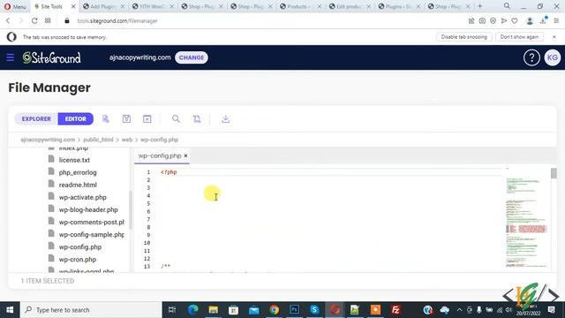565x318 pixels.
Task: Select wp-comments-post.php in the file tree
Action: [x=92, y=222]
